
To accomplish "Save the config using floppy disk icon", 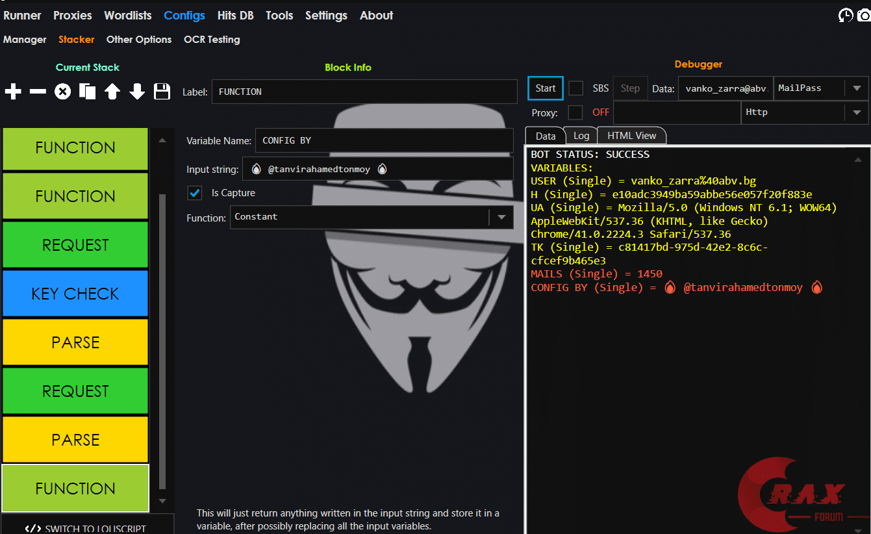I will (162, 92).
